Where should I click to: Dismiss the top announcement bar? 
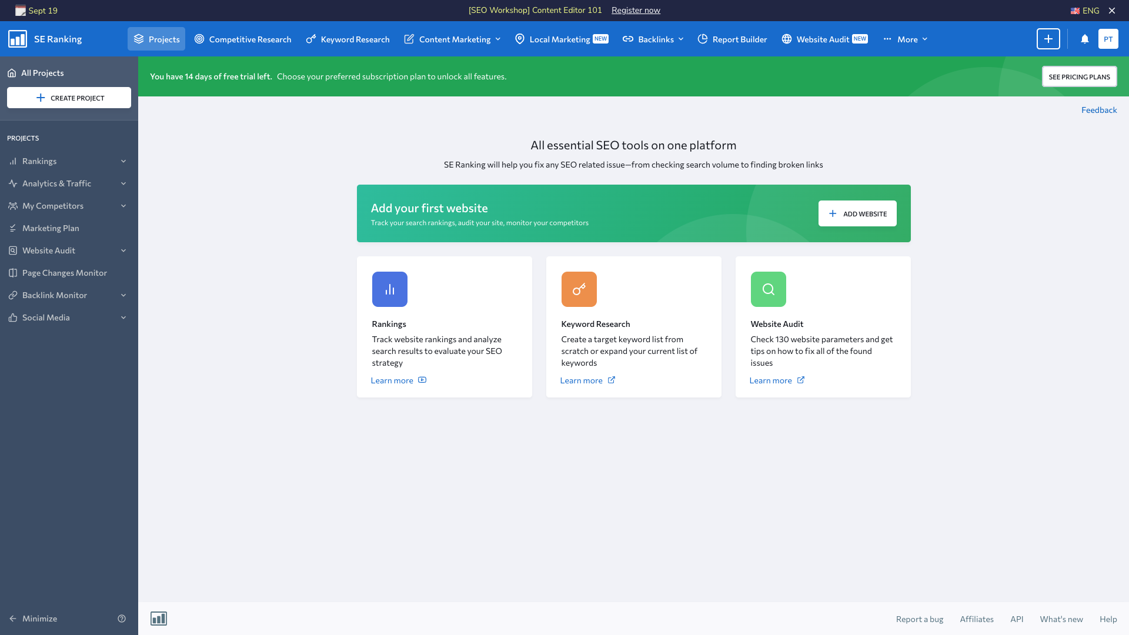[1112, 11]
